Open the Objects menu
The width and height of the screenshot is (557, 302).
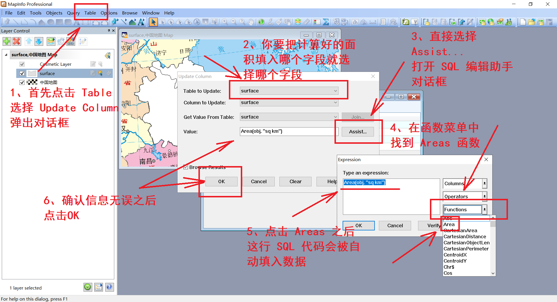tap(54, 13)
